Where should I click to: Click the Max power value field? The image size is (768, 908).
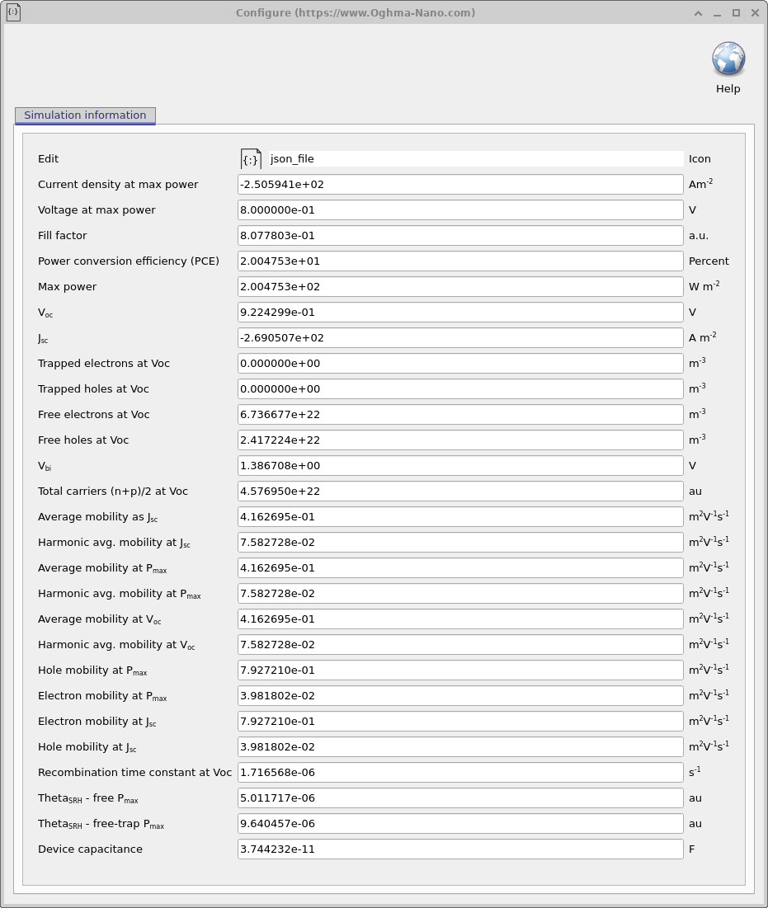pos(460,287)
